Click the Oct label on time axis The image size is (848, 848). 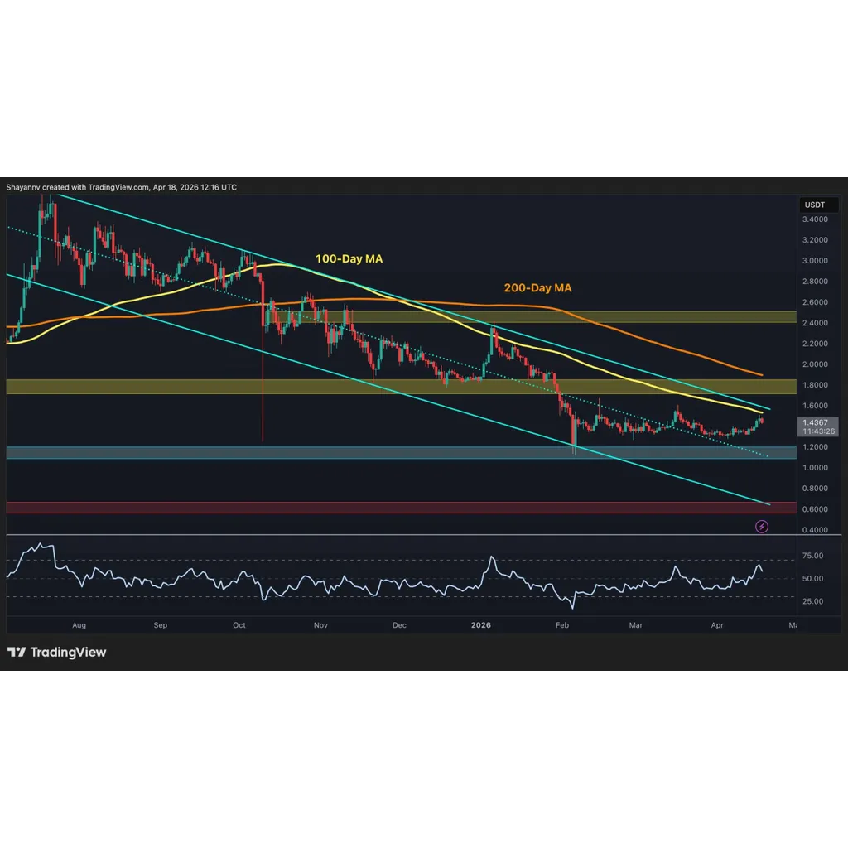point(239,624)
